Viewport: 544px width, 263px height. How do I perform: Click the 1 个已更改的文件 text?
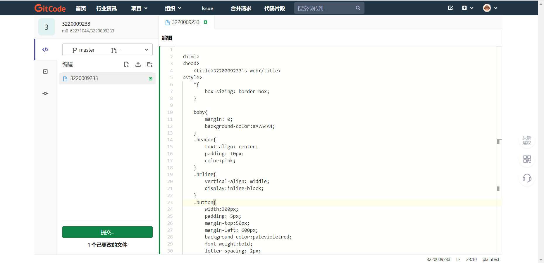(x=107, y=245)
